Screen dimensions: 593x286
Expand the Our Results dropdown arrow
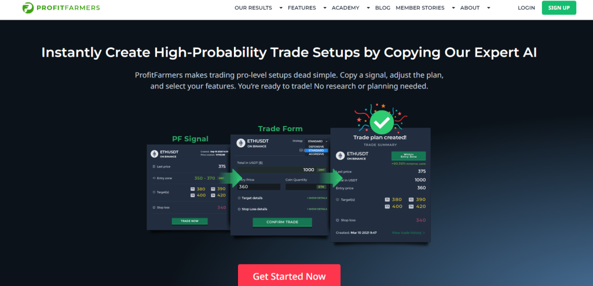pyautogui.click(x=281, y=8)
